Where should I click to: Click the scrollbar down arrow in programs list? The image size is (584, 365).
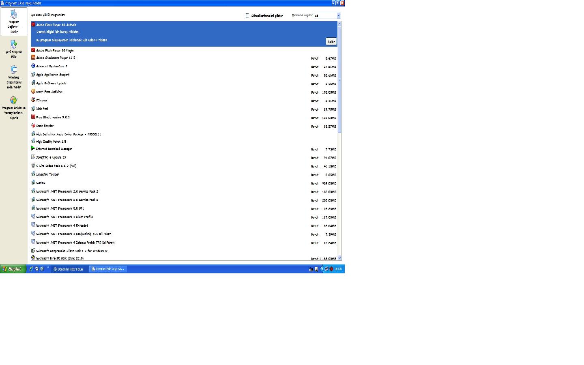click(339, 258)
